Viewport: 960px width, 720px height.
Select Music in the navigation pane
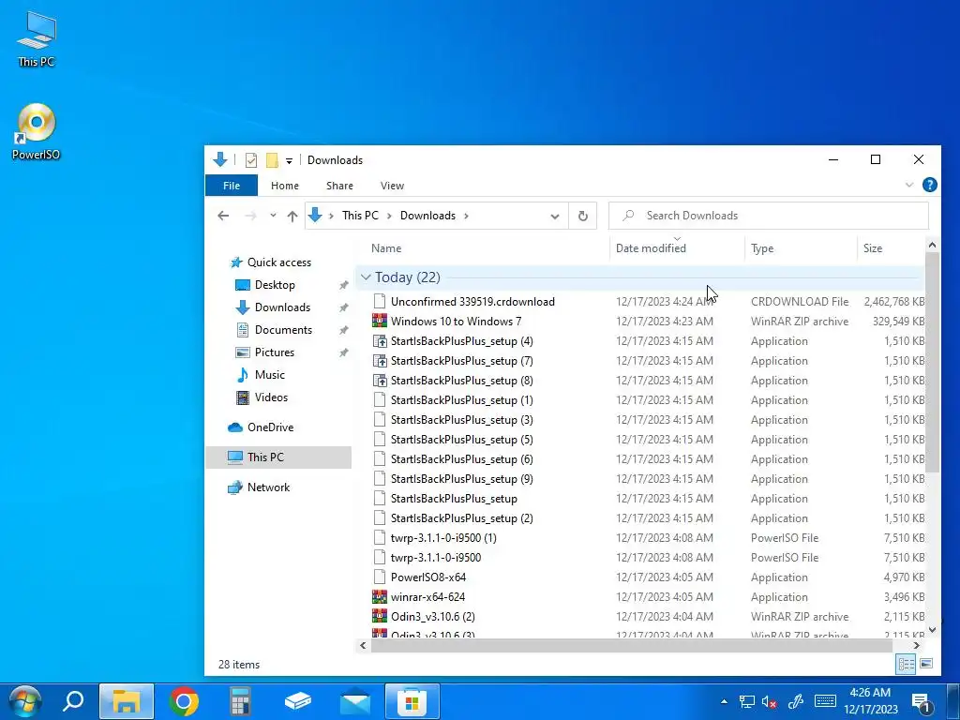pyautogui.click(x=269, y=375)
